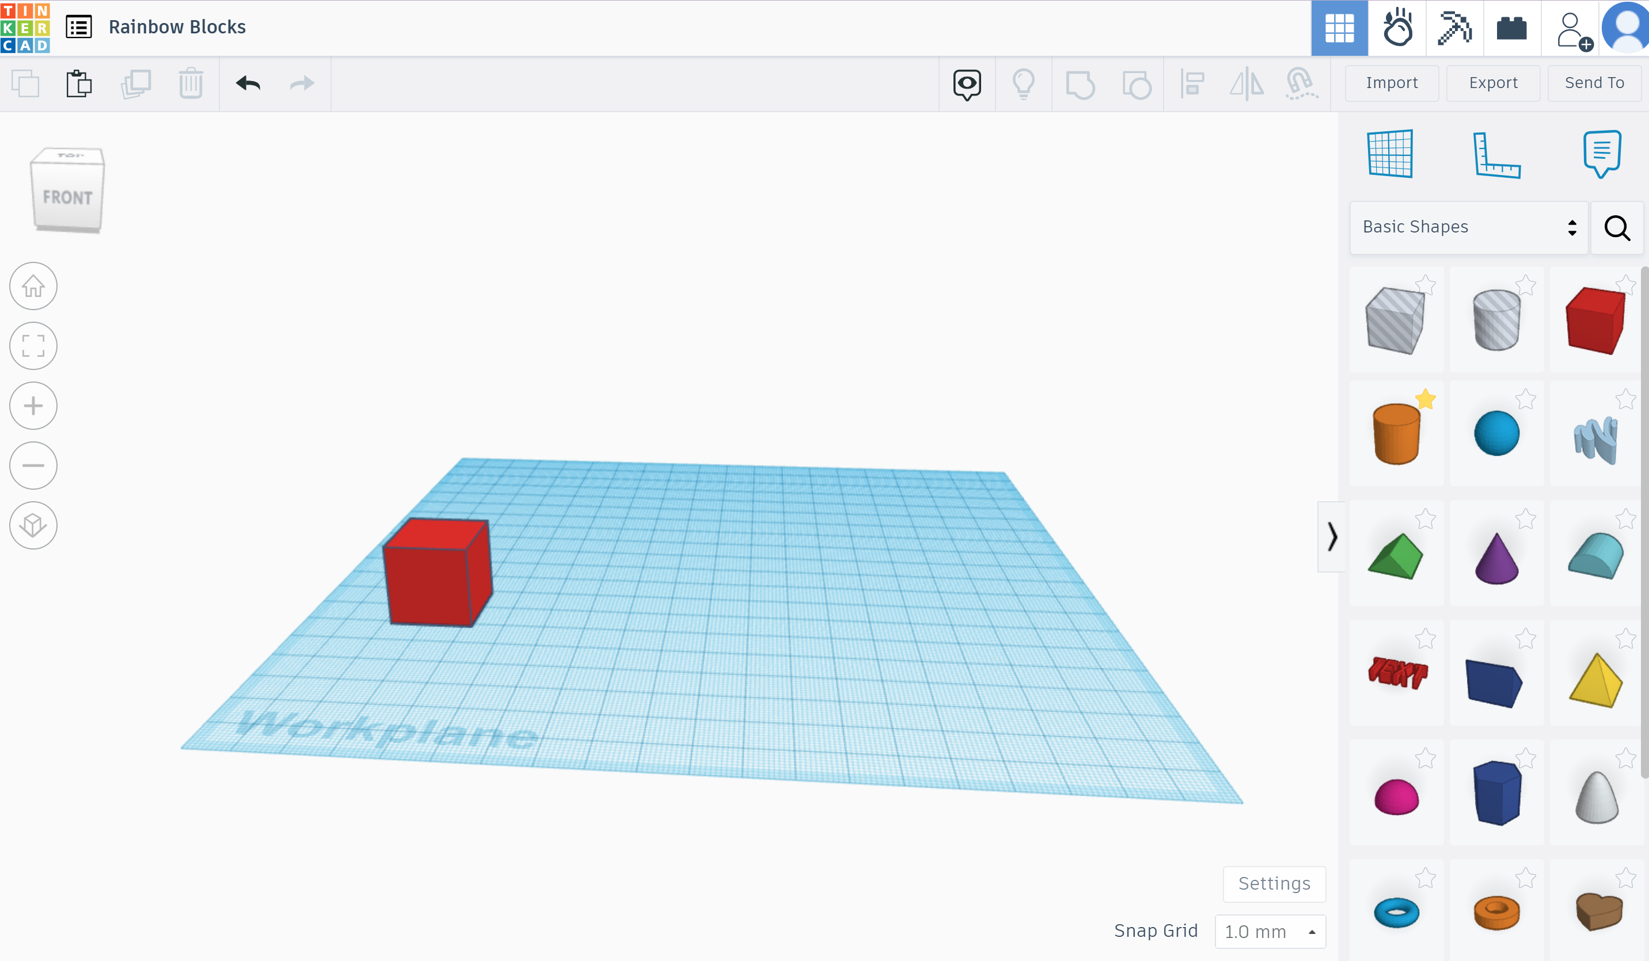Delete the shape using the trash icon
The height and width of the screenshot is (961, 1649).
point(190,84)
